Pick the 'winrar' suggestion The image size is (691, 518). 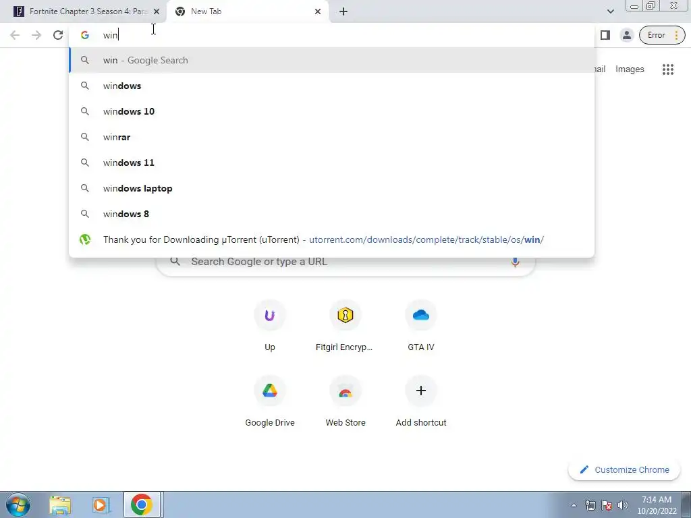pyautogui.click(x=331, y=137)
